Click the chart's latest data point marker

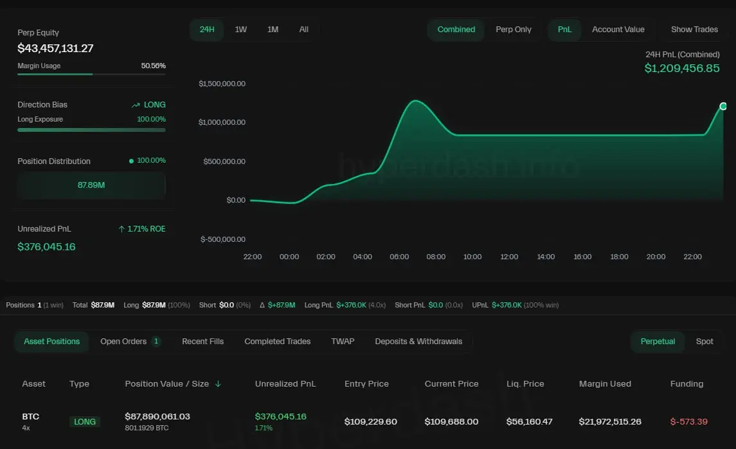tap(723, 106)
